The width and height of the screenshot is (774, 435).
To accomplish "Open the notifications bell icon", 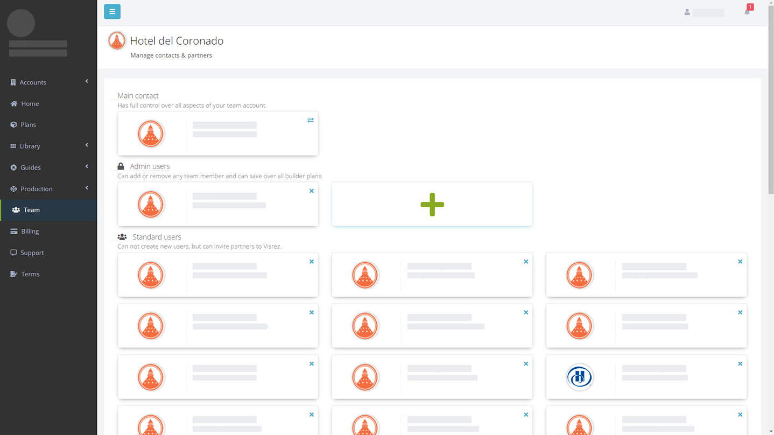I will tap(747, 11).
